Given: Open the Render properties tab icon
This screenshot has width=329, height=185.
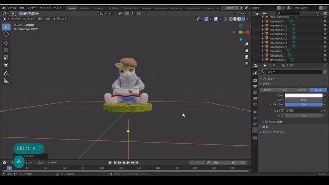Looking at the screenshot, I should tap(255, 80).
